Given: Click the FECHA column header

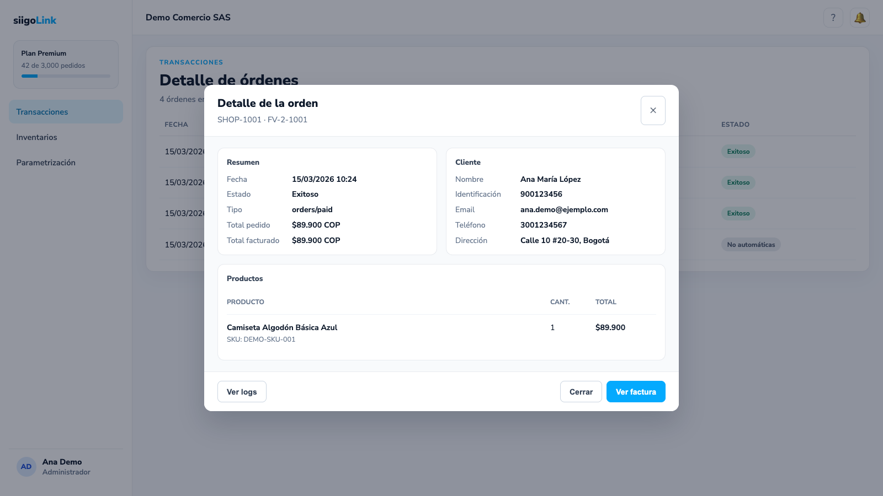Looking at the screenshot, I should click(x=176, y=125).
